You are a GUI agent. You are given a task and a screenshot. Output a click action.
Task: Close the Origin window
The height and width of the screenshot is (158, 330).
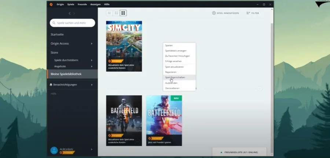(x=270, y=4)
